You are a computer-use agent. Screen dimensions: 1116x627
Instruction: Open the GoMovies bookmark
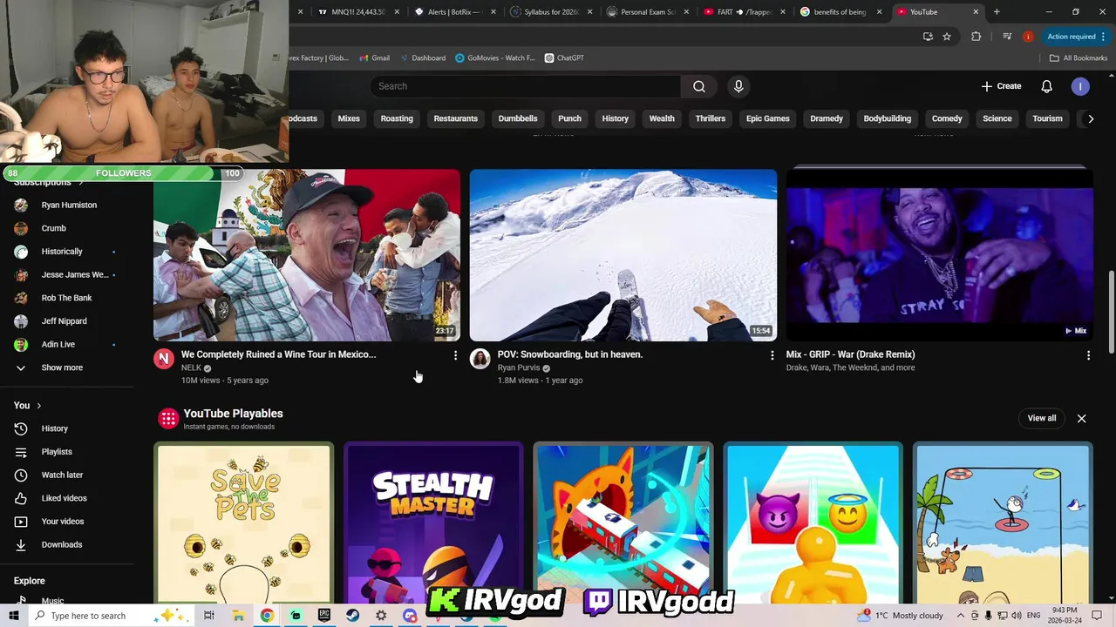[x=495, y=58]
